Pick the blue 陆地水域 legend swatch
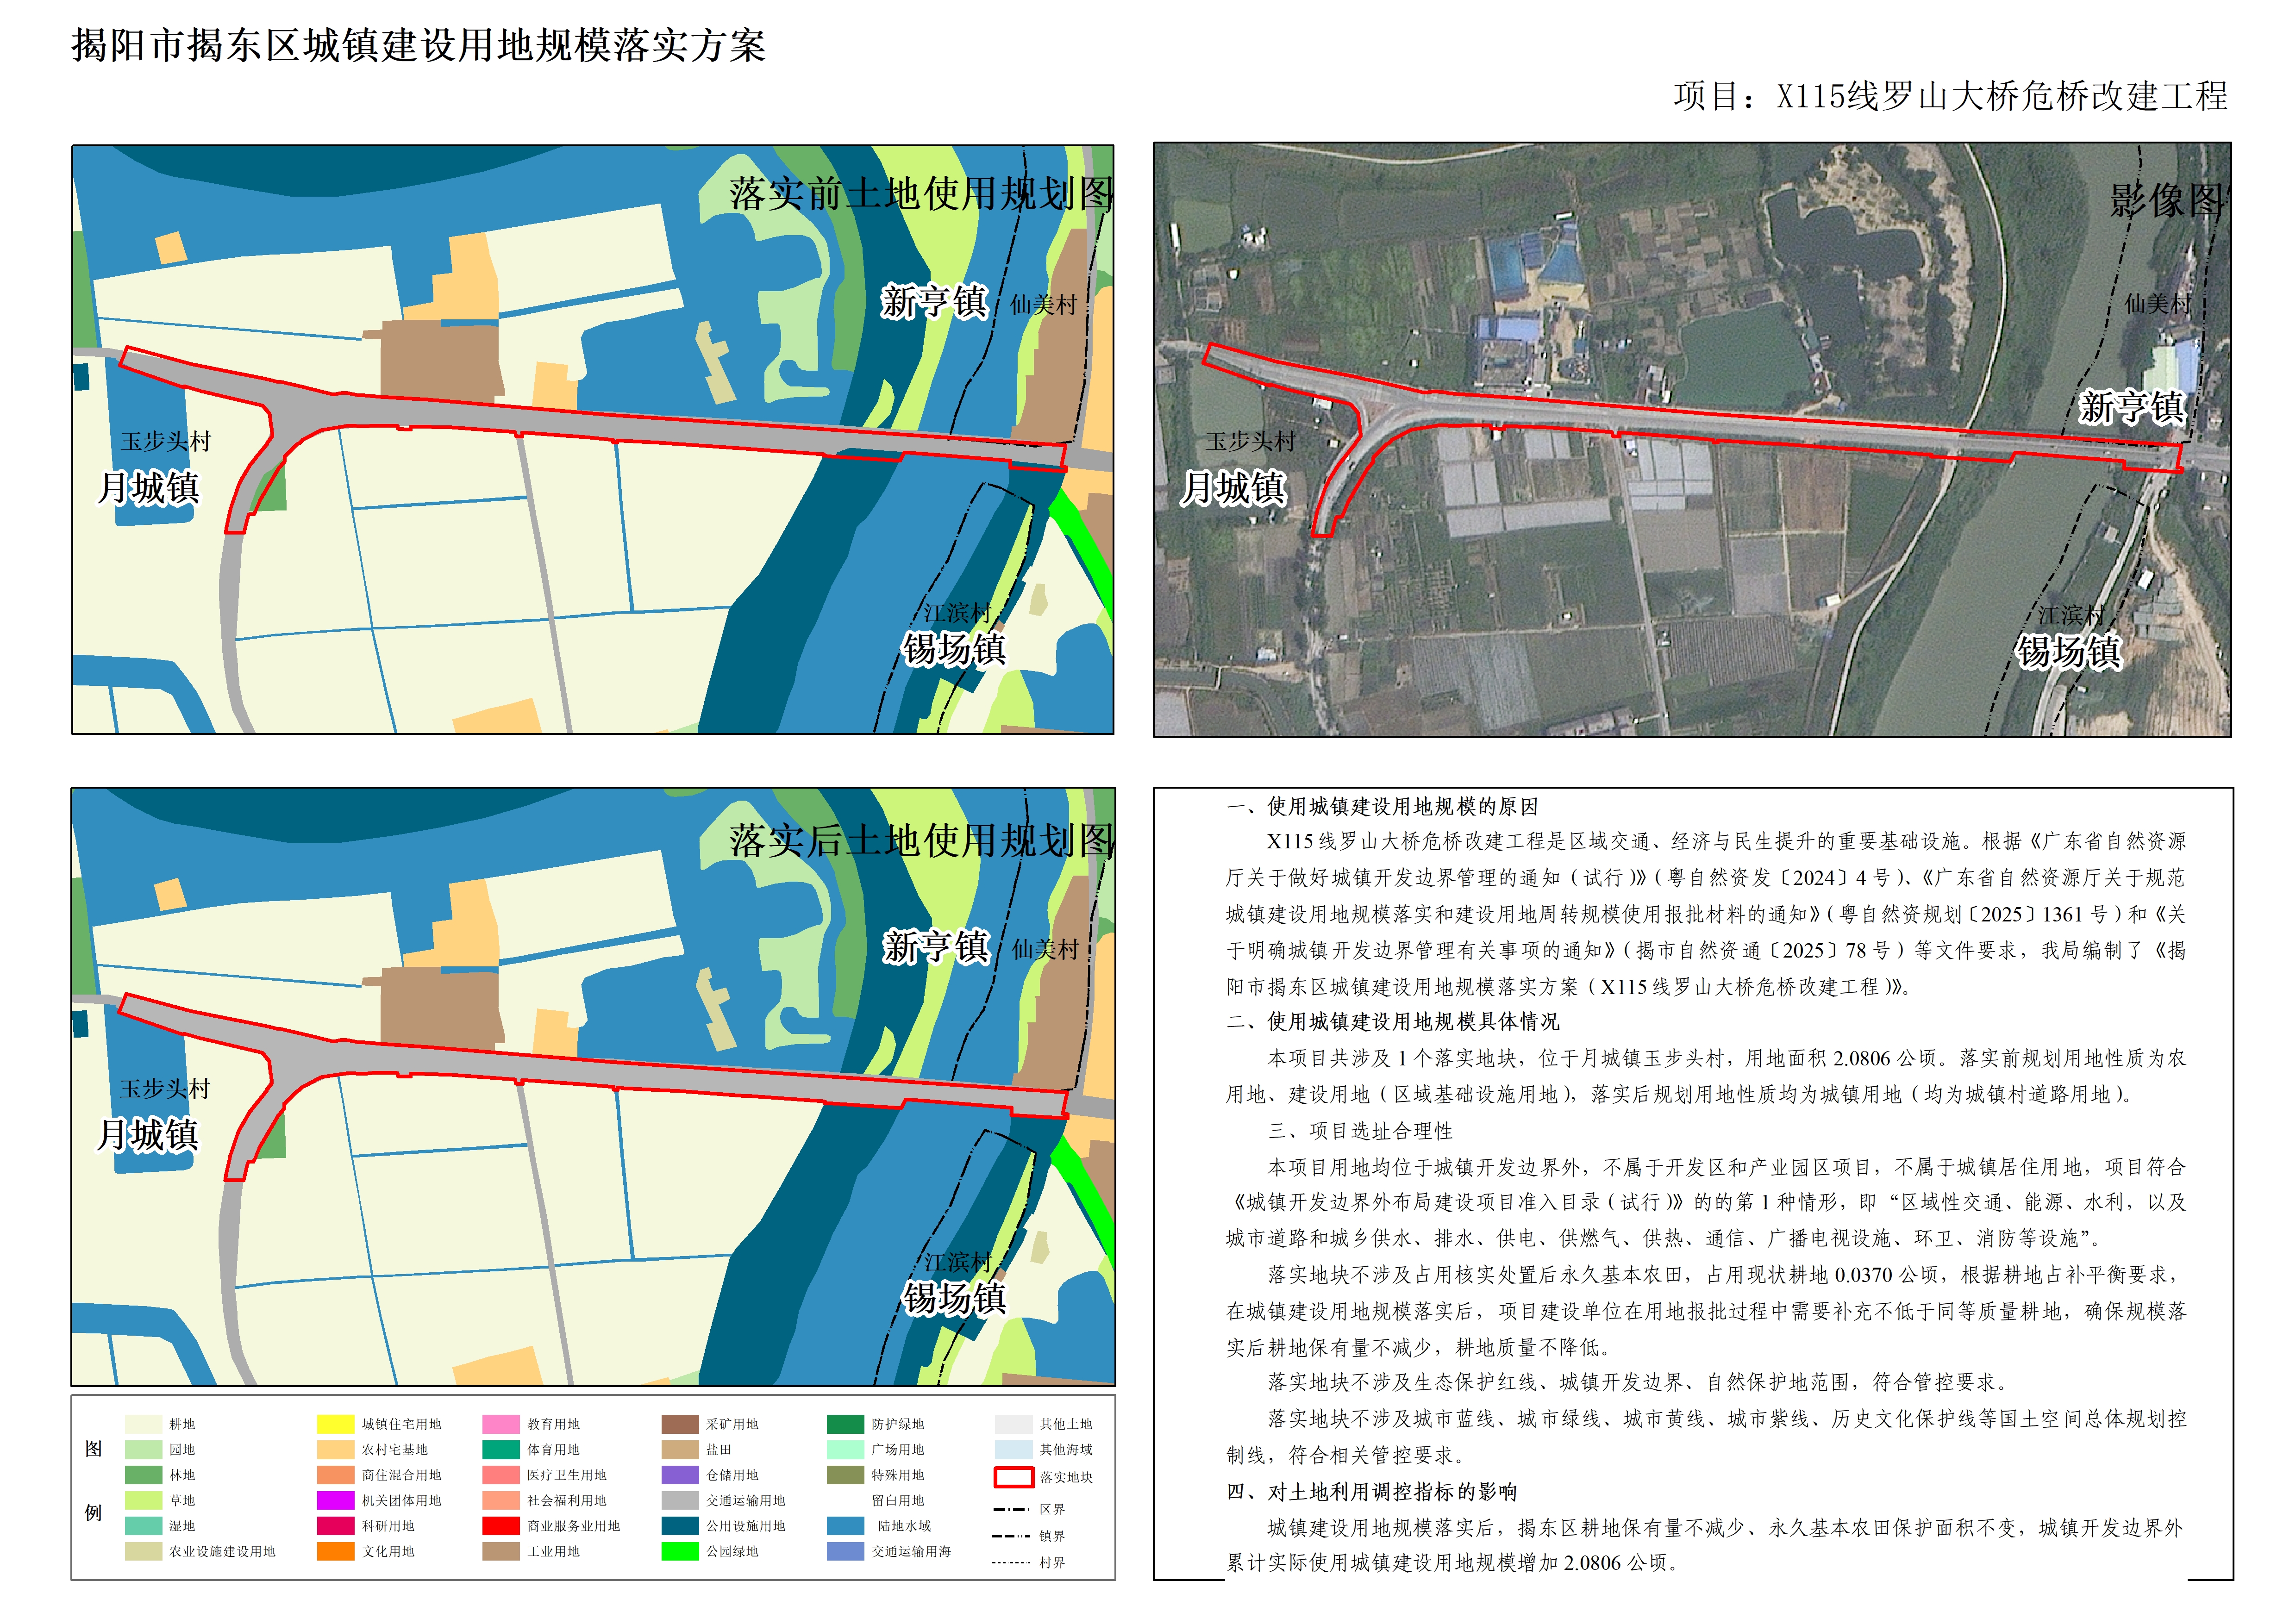The height and width of the screenshot is (1624, 2296). coord(845,1526)
